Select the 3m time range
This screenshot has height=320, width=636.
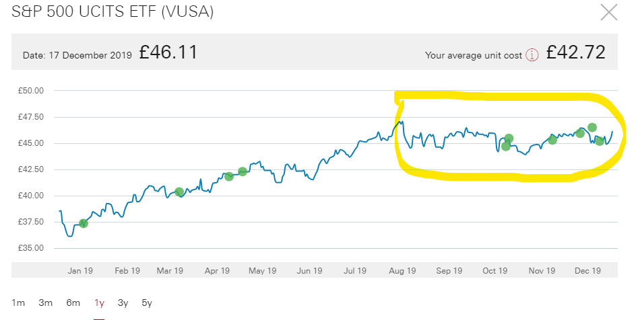(45, 303)
